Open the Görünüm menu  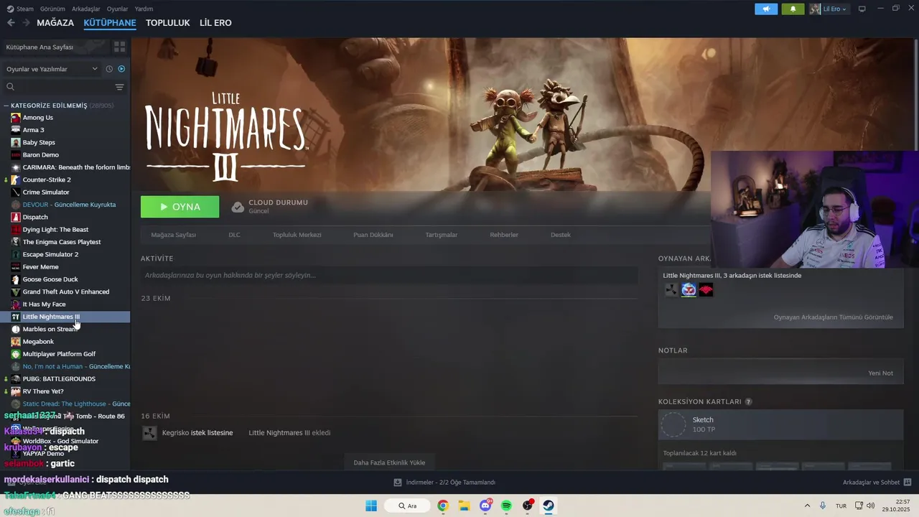[52, 9]
